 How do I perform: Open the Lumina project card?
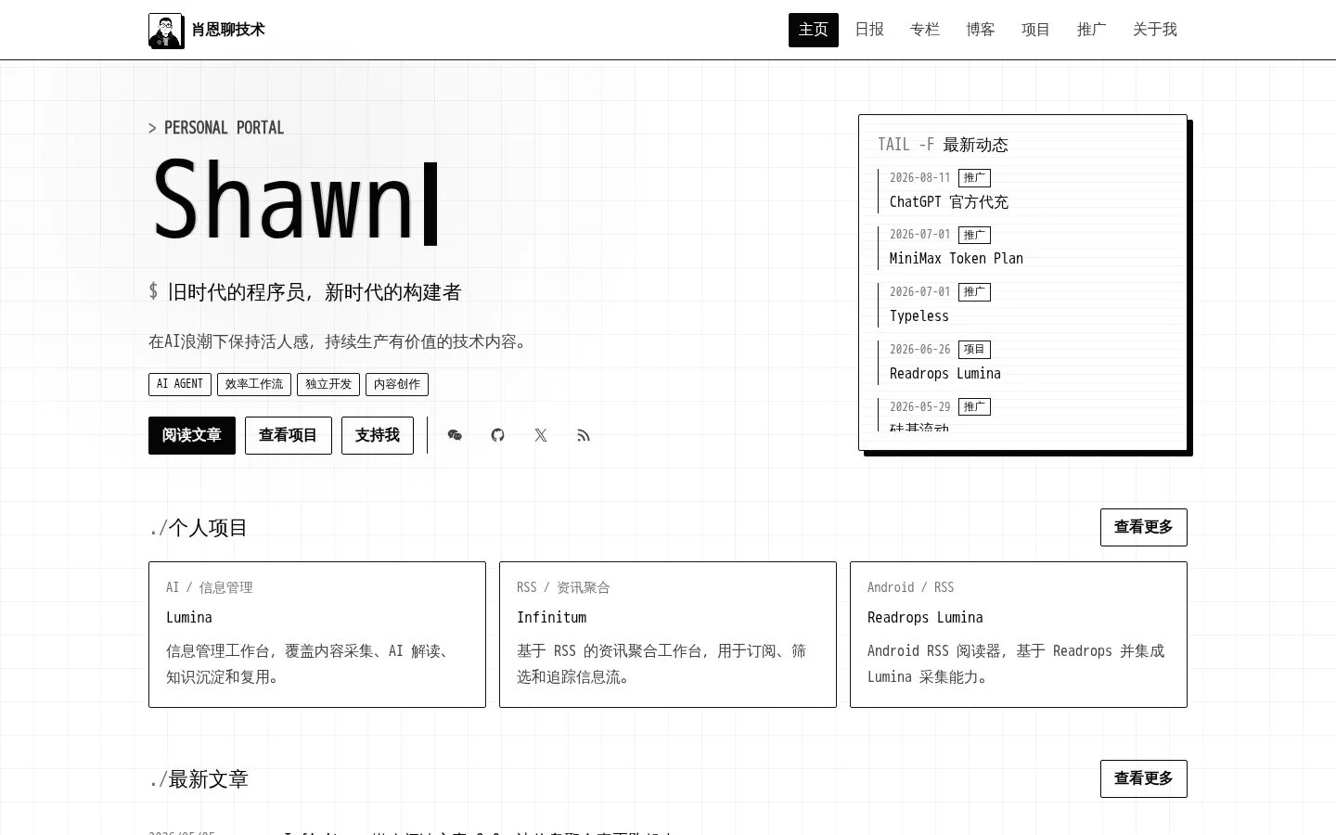tap(317, 635)
